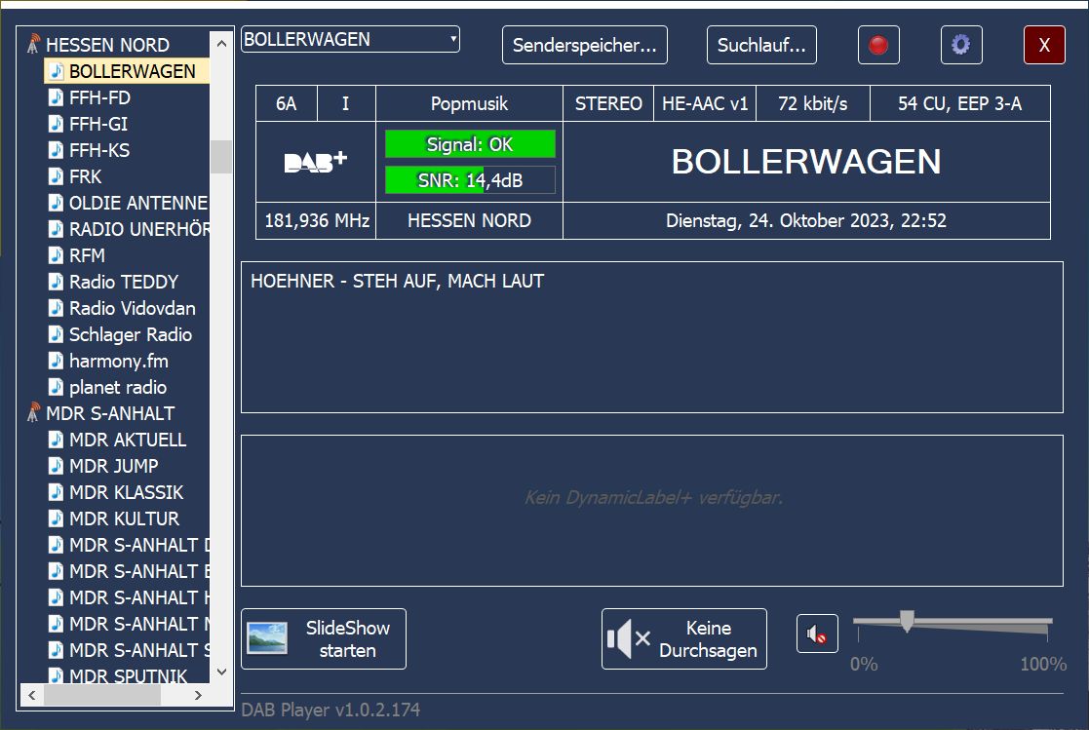Viewport: 1089px width, 730px height.
Task: Click the SlideShow landscape picture icon
Action: [267, 638]
